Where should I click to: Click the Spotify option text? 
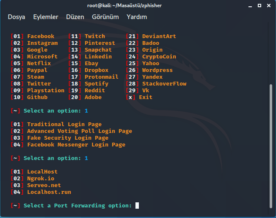point(97,83)
